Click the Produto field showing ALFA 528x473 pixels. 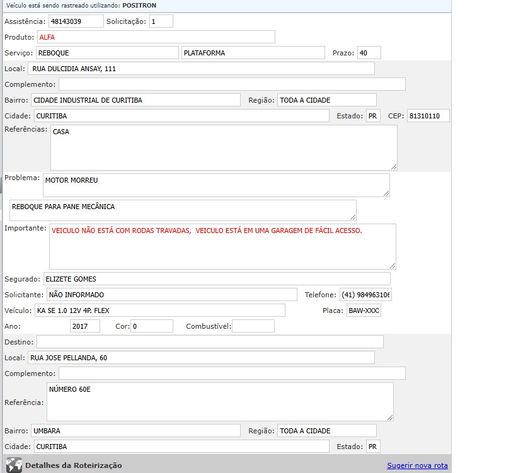pyautogui.click(x=156, y=37)
